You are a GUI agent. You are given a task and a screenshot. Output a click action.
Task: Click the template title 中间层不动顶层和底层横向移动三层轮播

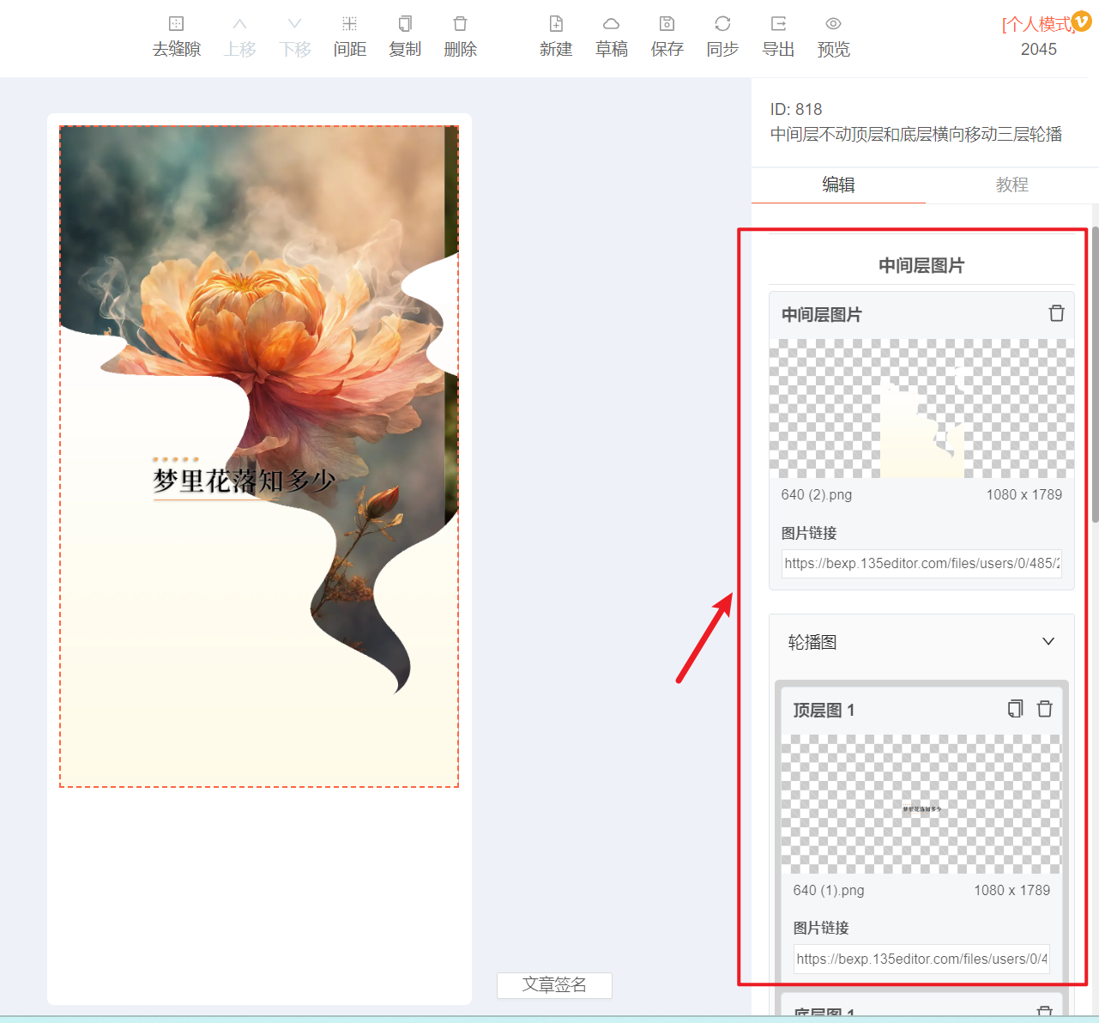916,134
